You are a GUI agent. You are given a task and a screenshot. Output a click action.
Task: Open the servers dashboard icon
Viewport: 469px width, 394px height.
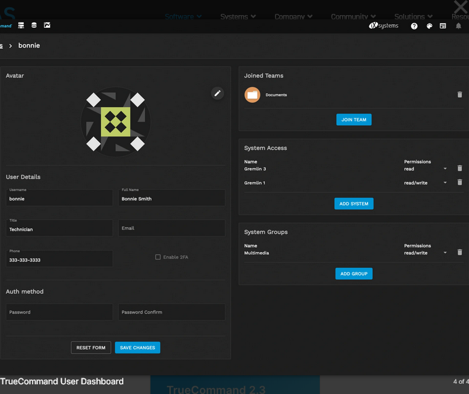pyautogui.click(x=21, y=25)
